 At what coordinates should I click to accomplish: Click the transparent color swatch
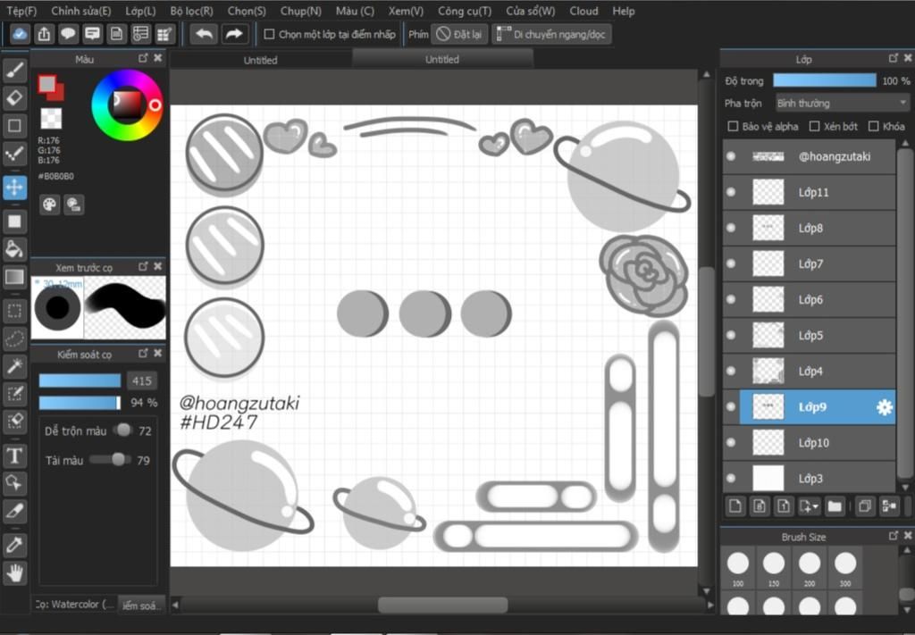click(51, 119)
